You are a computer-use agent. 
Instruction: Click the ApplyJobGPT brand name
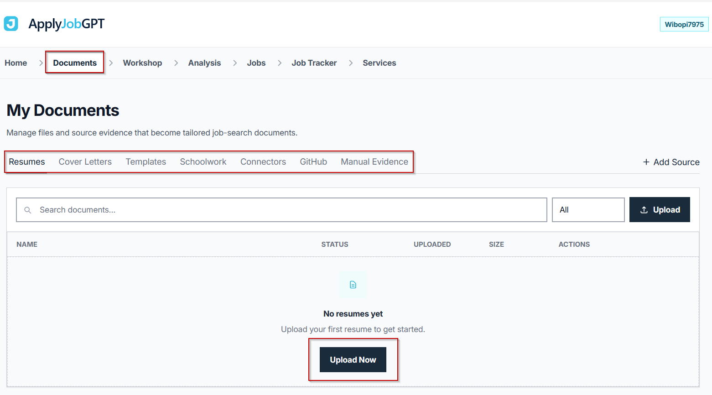(x=67, y=24)
